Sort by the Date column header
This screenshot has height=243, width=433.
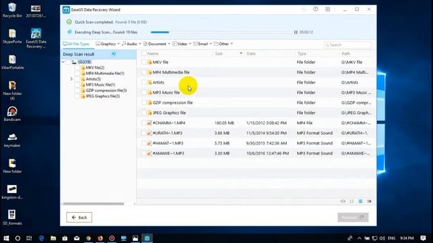(x=251, y=53)
